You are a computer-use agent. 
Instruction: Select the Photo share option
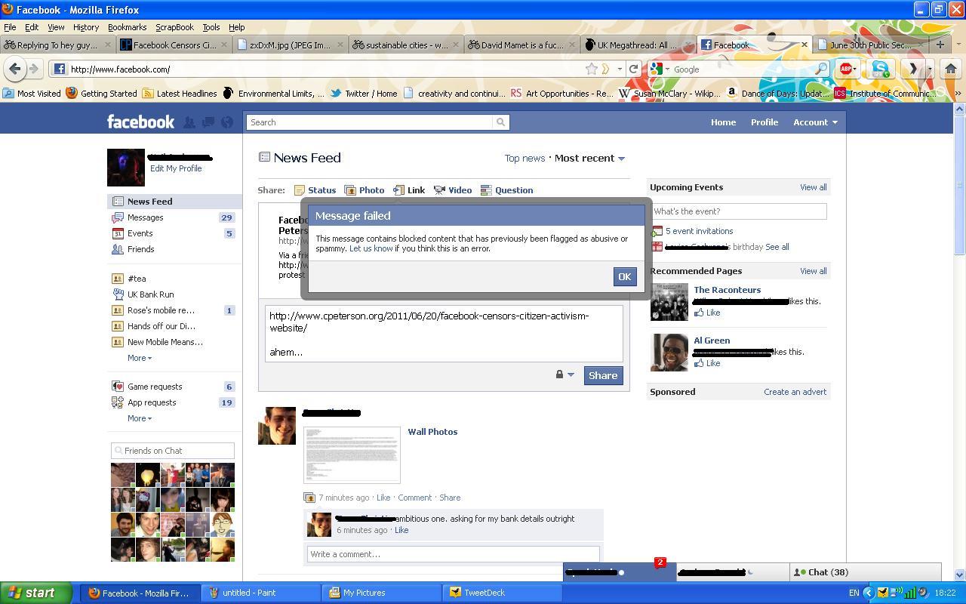(365, 190)
